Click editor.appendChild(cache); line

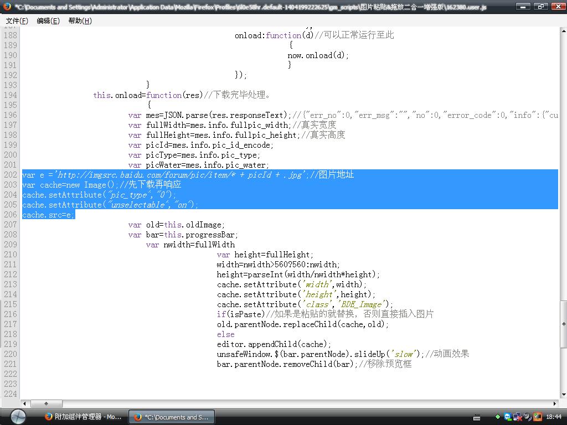274,344
